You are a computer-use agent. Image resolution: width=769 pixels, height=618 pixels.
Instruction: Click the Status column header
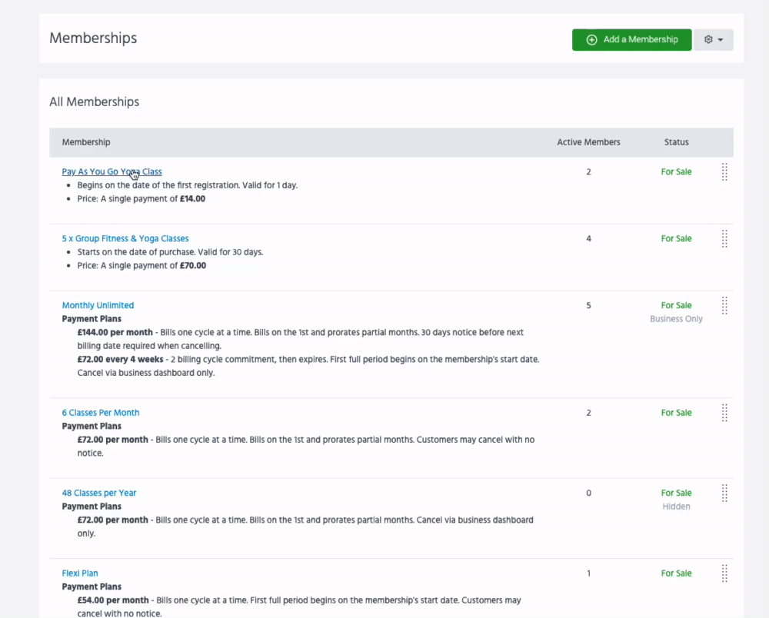[677, 142]
